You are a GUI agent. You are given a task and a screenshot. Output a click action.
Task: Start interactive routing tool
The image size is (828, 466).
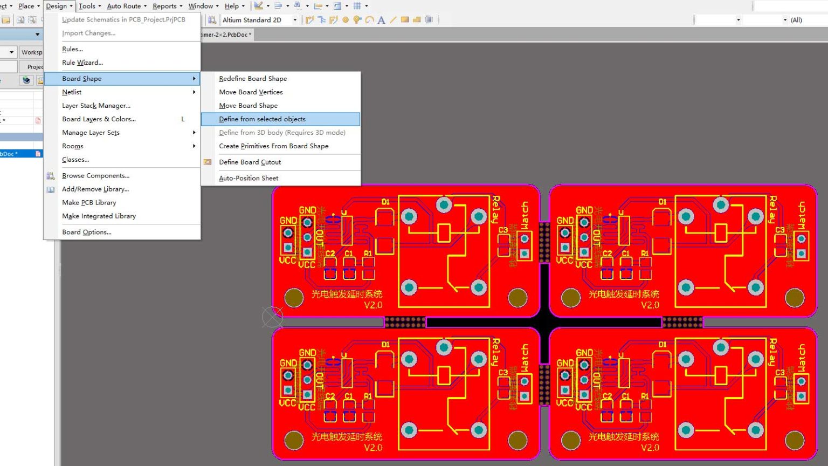point(310,20)
